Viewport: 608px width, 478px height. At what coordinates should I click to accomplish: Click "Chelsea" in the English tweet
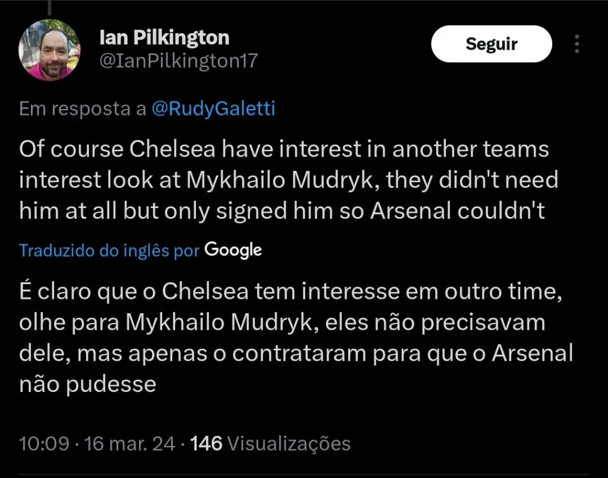point(172,149)
